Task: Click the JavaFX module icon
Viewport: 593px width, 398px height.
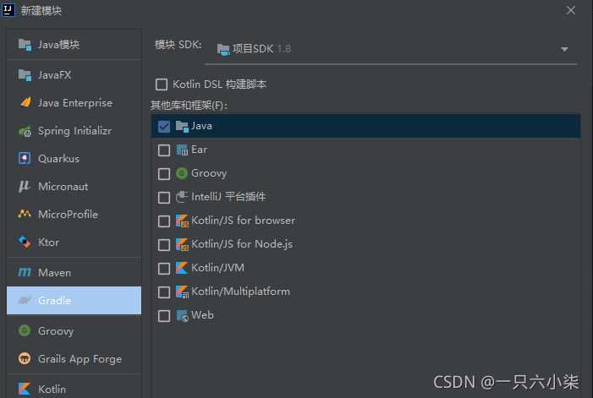Action: tap(25, 74)
